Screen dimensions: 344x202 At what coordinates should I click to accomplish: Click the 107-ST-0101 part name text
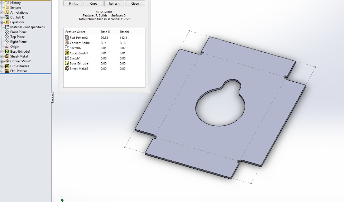coord(104,12)
